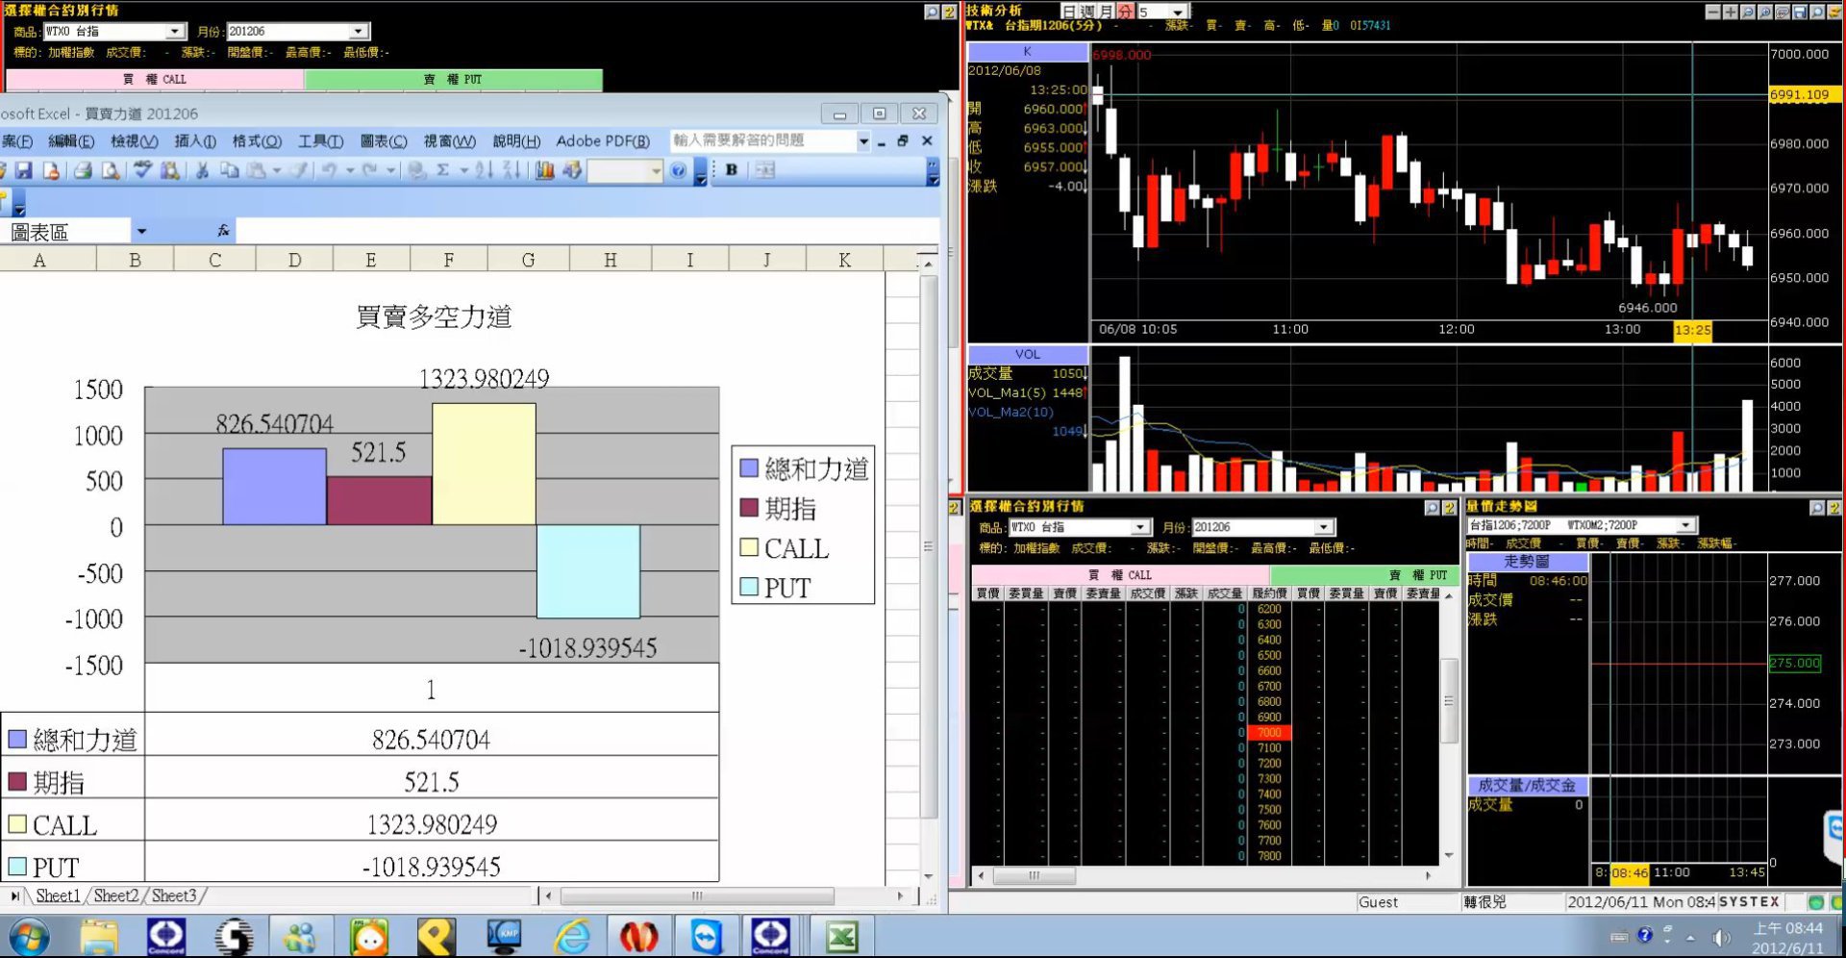Click the VOL indicator label button
This screenshot has width=1846, height=958.
tap(1027, 354)
